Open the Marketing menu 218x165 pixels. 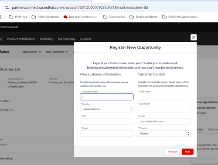(x=47, y=39)
